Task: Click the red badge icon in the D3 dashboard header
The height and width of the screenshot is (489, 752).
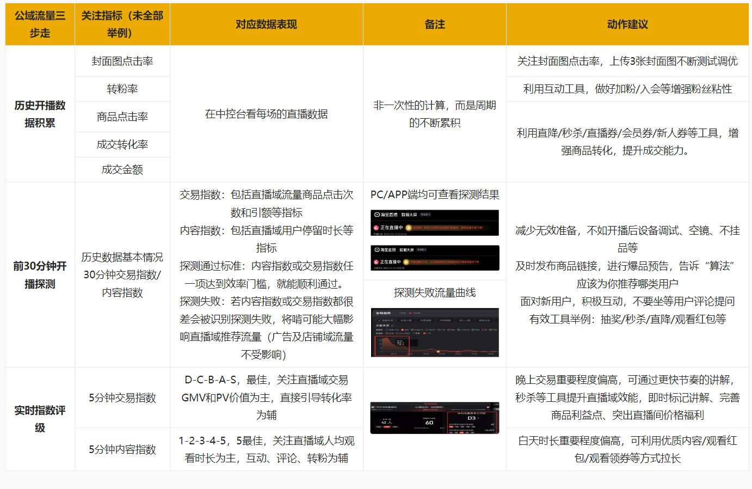Action: (x=489, y=407)
